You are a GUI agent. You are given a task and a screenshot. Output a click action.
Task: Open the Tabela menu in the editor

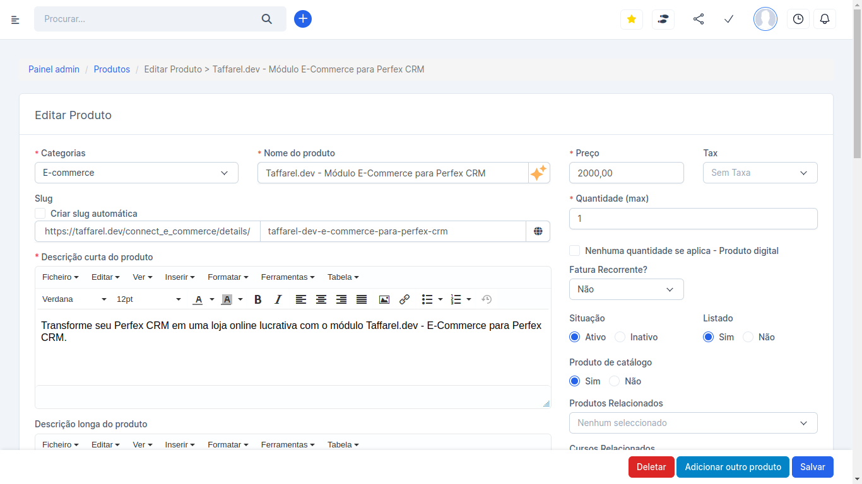[x=343, y=277]
